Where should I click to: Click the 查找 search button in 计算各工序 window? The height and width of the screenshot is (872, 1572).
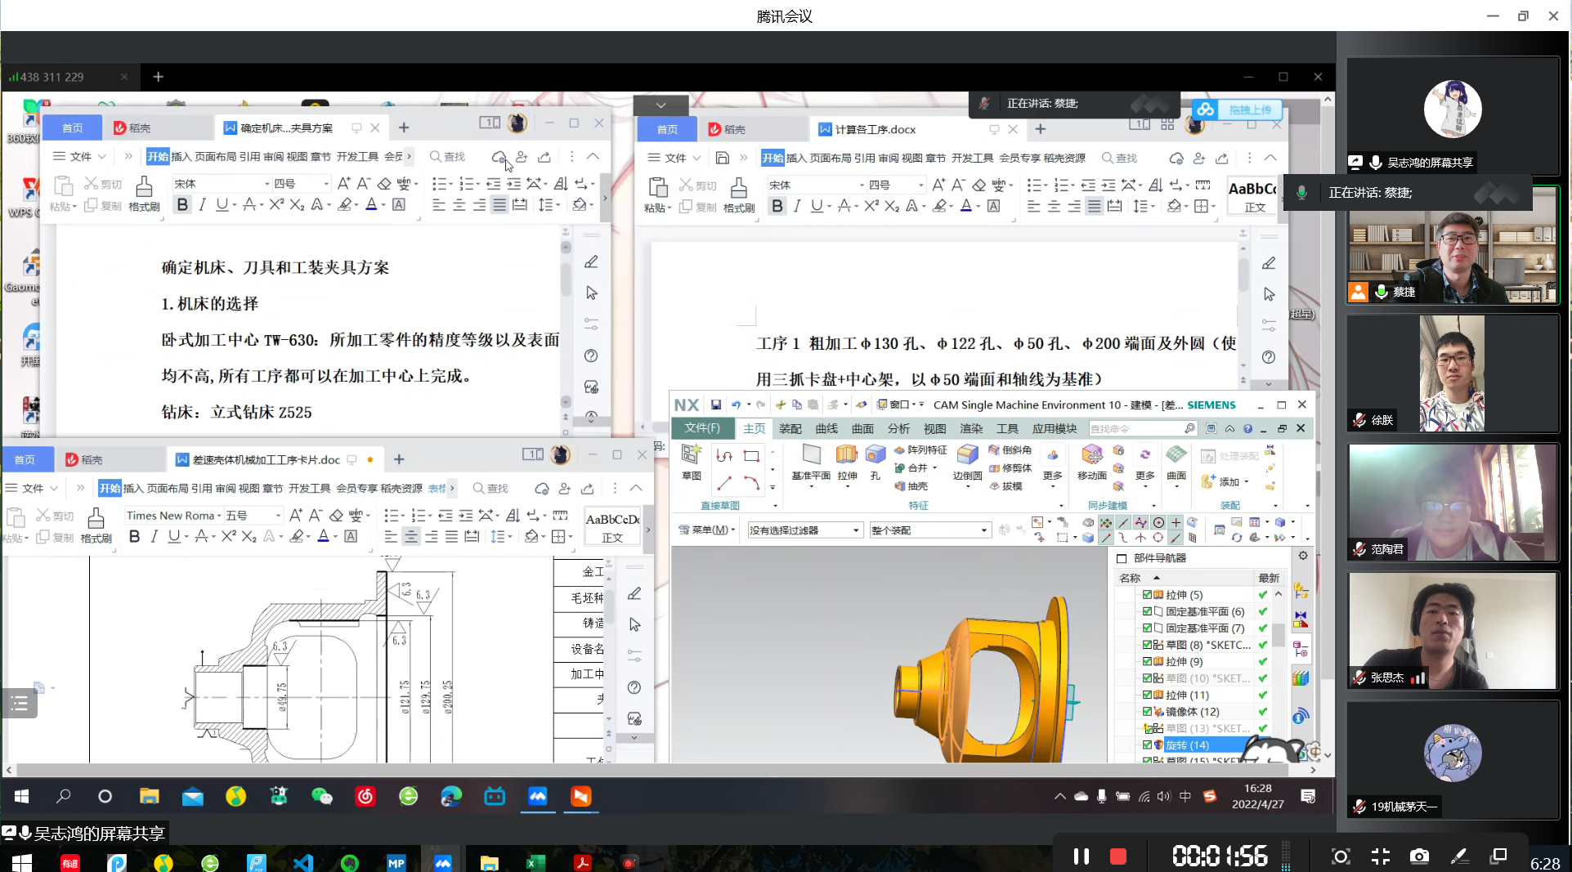click(x=1119, y=158)
